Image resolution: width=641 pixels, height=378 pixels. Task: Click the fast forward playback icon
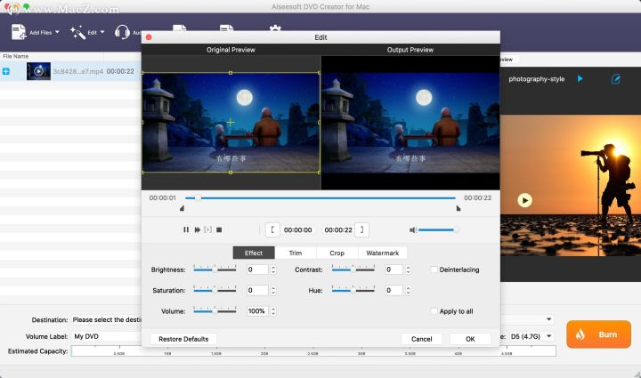[198, 229]
